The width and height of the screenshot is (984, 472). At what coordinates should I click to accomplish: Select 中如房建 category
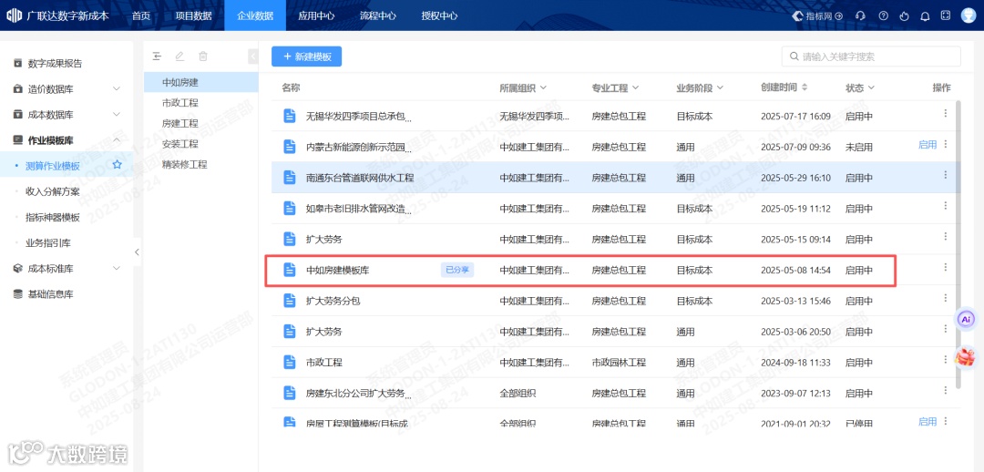pyautogui.click(x=200, y=82)
